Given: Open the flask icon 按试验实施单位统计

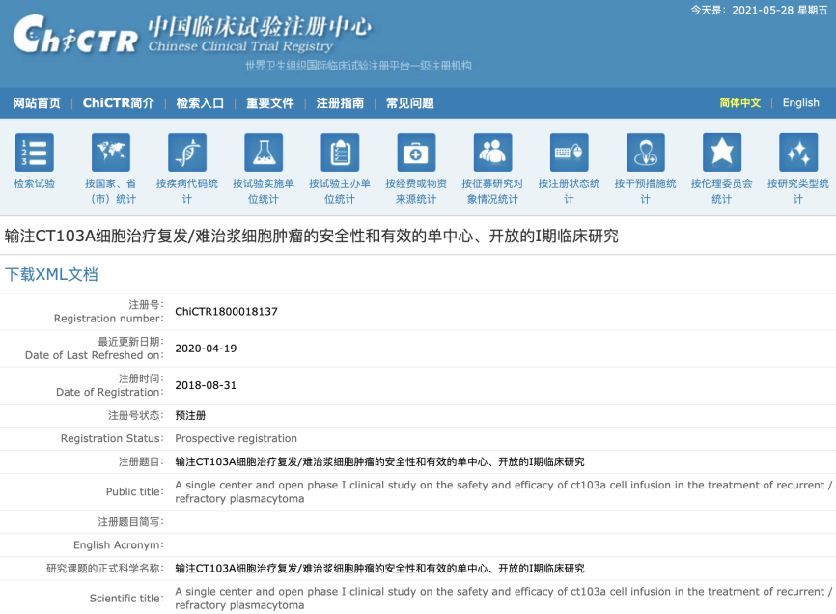Looking at the screenshot, I should 264,153.
